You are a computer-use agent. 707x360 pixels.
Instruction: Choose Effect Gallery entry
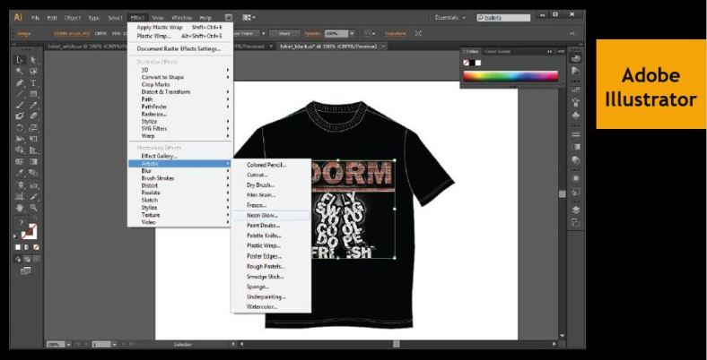point(179,156)
